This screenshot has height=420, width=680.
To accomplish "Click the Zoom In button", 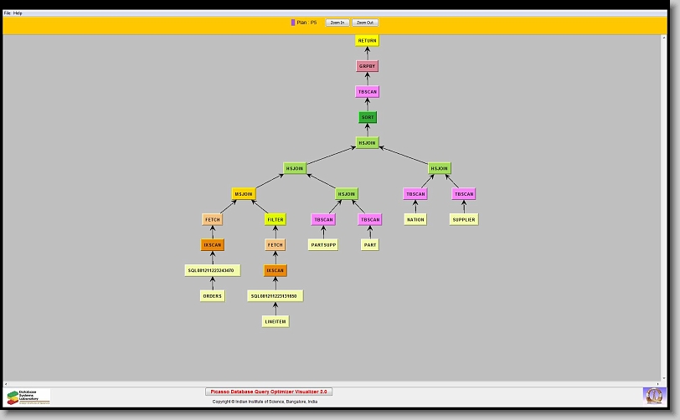I will pyautogui.click(x=337, y=23).
